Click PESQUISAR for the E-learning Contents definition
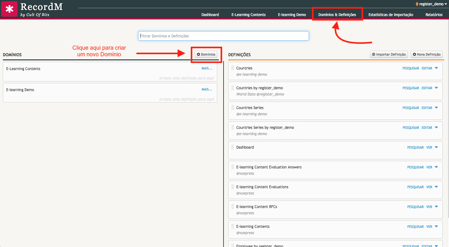The image size is (449, 247). 415,227
